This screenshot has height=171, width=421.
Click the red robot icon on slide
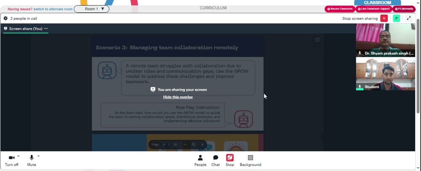point(243,119)
